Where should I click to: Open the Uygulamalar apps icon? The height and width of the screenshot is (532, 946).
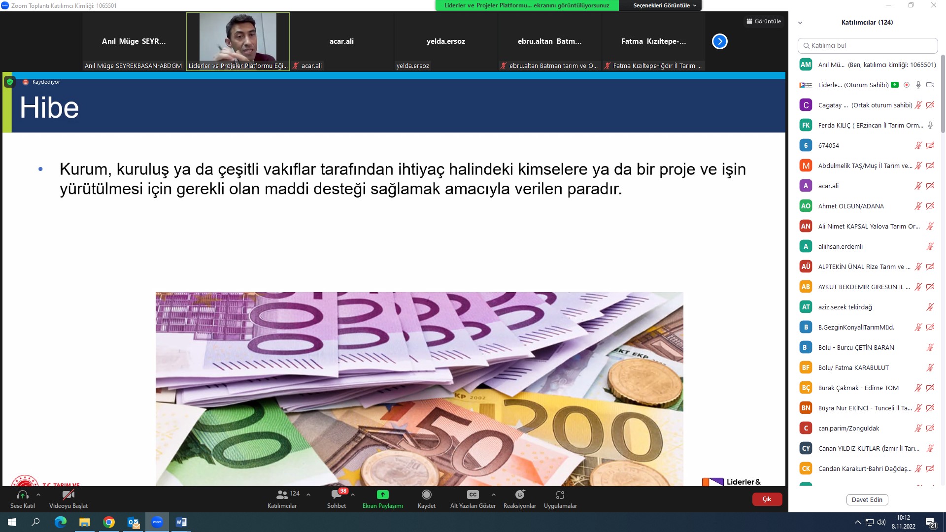[560, 495]
